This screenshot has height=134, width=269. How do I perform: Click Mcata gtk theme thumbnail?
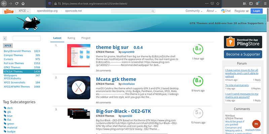[x=79, y=88]
